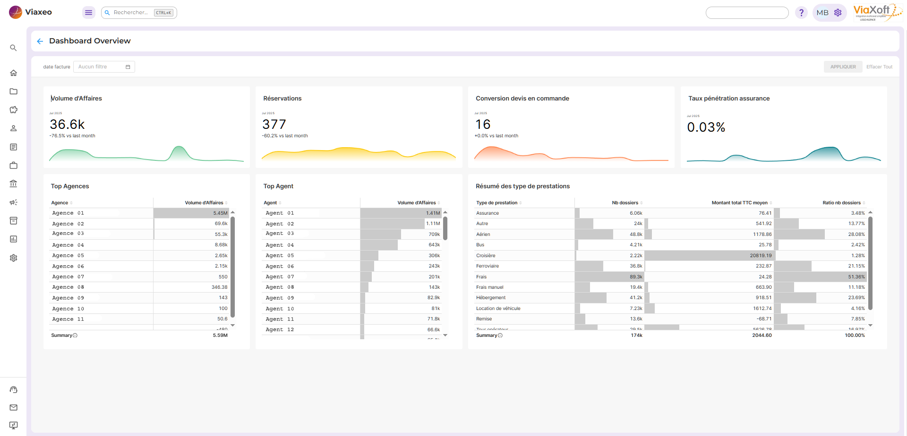
Task: Select the Croisière prestation row
Action: click(x=671, y=256)
